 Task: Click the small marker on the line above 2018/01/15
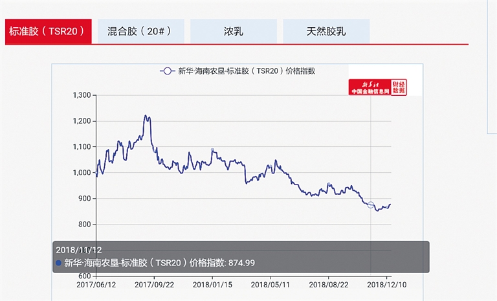[212, 150]
